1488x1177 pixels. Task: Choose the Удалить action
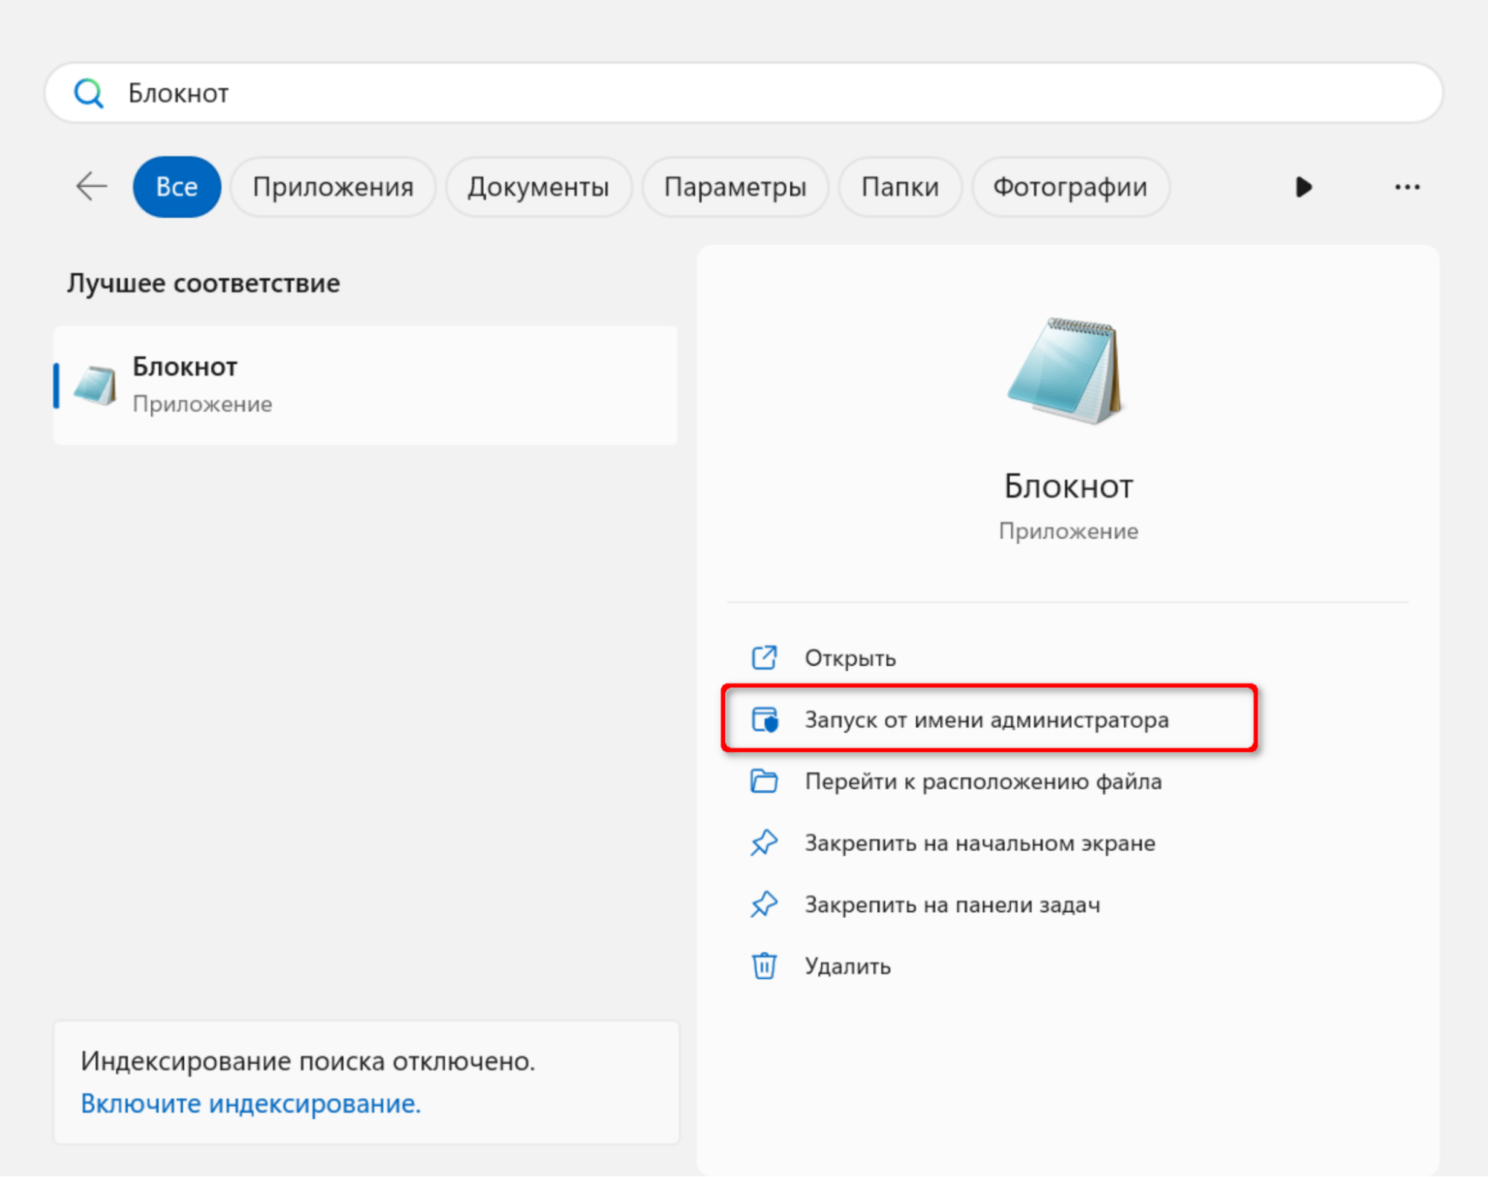click(x=847, y=966)
